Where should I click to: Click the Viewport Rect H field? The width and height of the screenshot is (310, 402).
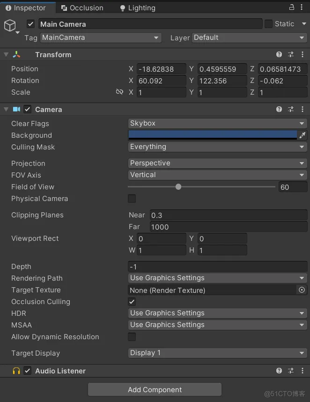click(222, 250)
